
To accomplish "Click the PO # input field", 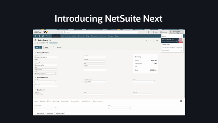I will click(x=95, y=66).
